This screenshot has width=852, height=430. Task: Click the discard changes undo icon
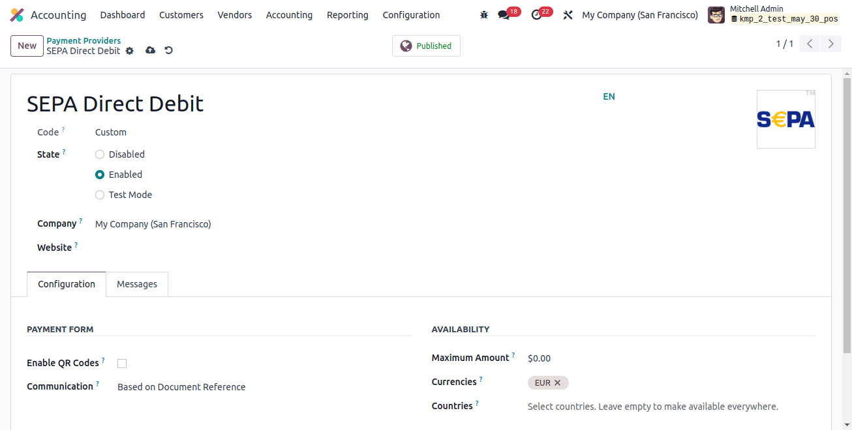169,50
